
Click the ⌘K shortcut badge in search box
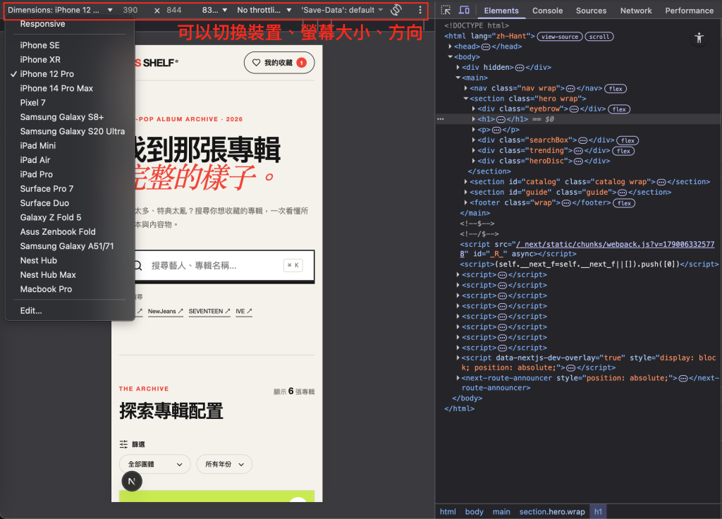[x=293, y=265]
